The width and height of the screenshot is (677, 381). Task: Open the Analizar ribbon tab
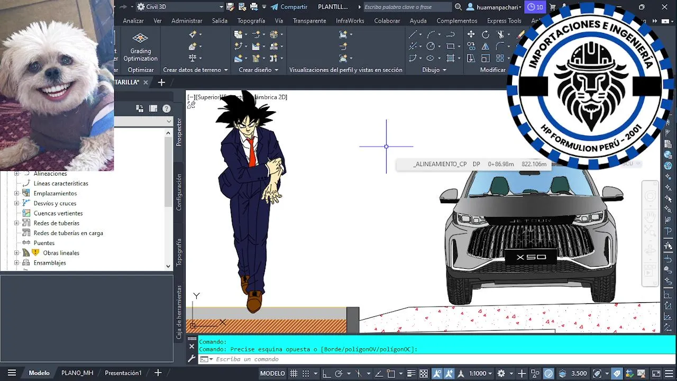coord(133,21)
